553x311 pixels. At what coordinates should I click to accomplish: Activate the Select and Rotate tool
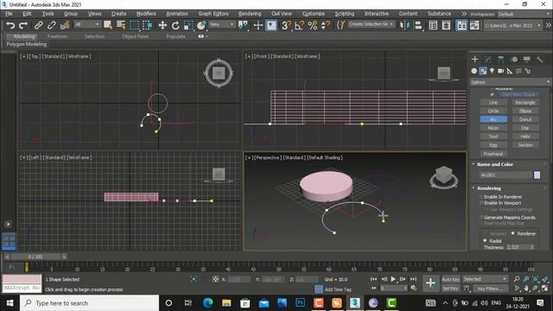(x=175, y=25)
